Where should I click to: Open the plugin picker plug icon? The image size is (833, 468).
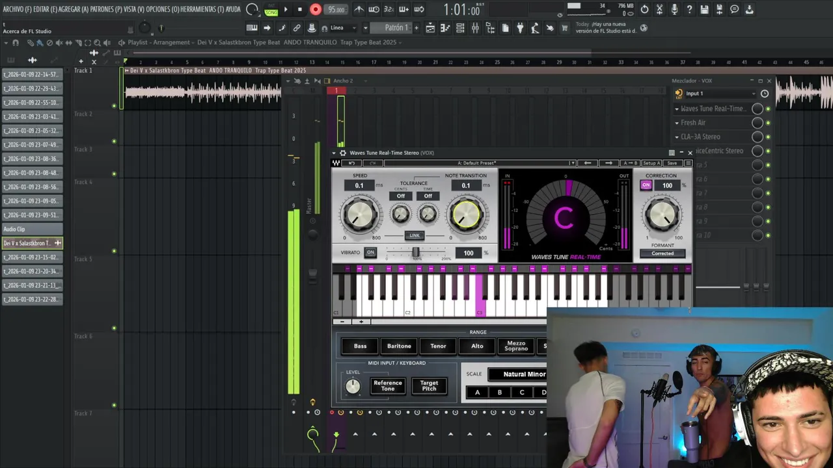pos(520,28)
